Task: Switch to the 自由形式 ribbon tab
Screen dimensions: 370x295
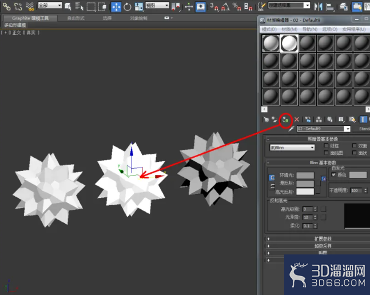Action: [75, 18]
